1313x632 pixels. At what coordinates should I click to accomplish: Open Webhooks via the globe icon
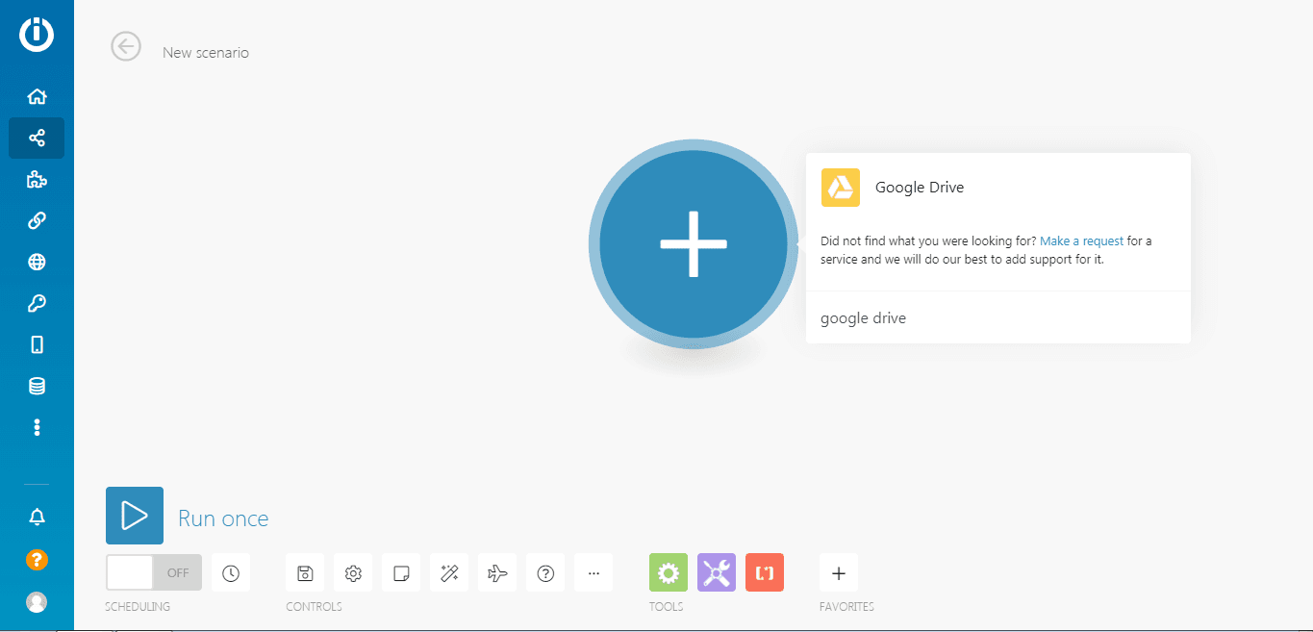(x=37, y=262)
